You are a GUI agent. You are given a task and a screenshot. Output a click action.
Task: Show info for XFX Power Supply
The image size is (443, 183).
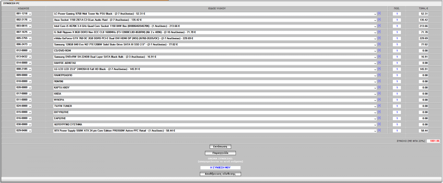(x=379, y=130)
